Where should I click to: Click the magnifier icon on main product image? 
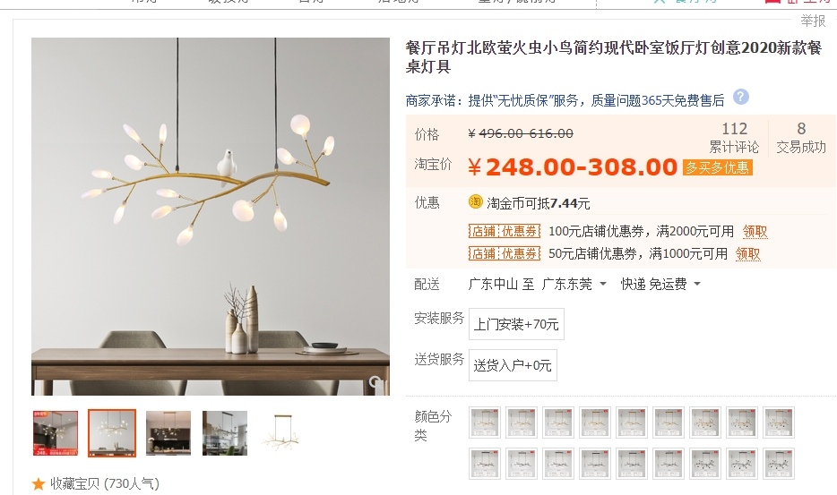click(x=375, y=382)
